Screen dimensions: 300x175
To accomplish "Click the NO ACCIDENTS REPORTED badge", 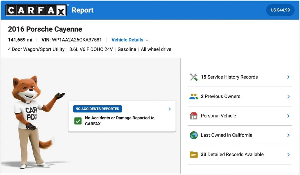I will [x=97, y=109].
